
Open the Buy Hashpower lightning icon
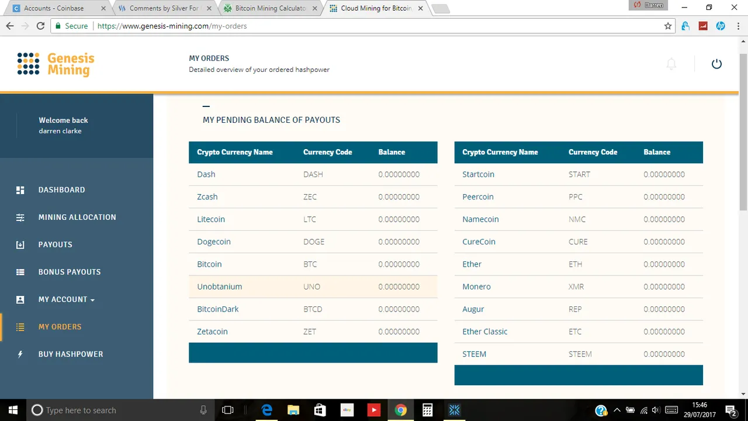(x=20, y=354)
